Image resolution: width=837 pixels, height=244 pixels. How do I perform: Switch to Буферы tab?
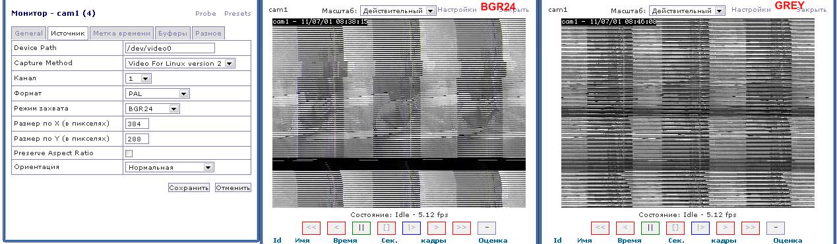tap(173, 34)
